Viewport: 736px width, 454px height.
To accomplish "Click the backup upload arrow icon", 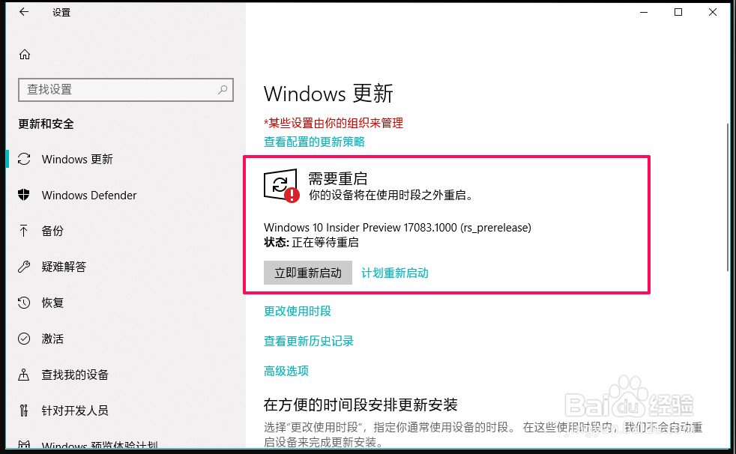I will 23,231.
